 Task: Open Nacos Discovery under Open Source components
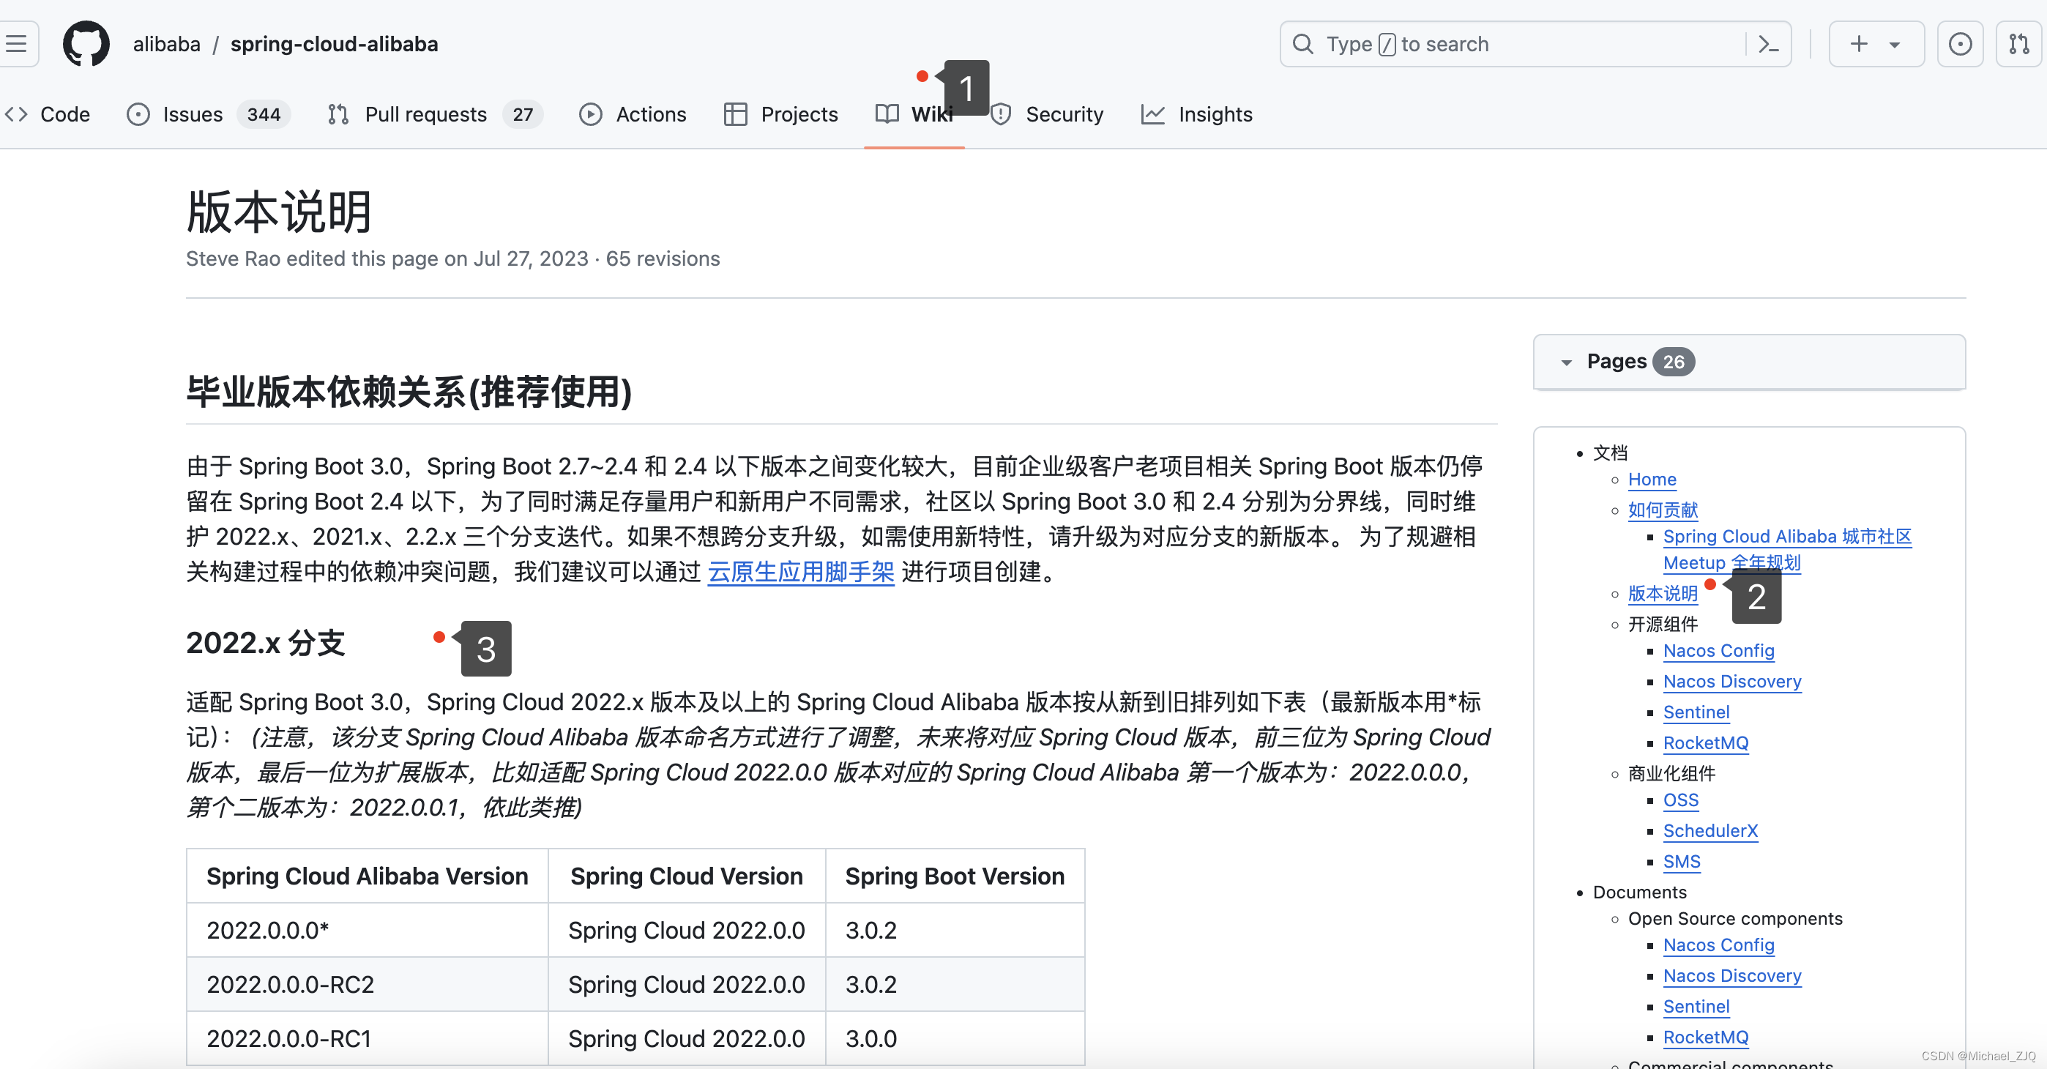(1732, 976)
